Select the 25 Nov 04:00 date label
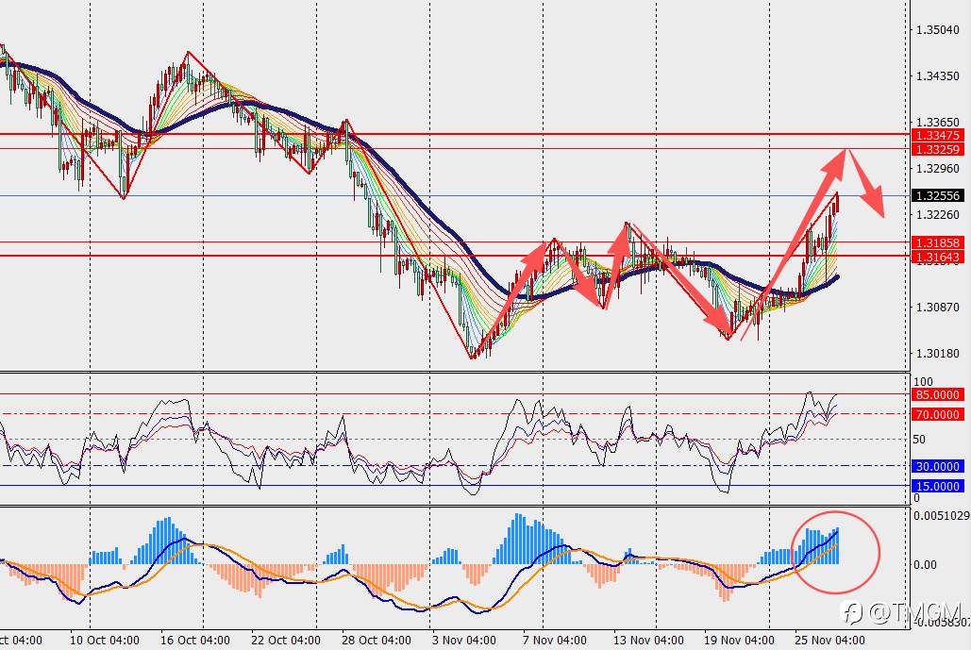Screen dimensions: 971x650 tap(829, 640)
